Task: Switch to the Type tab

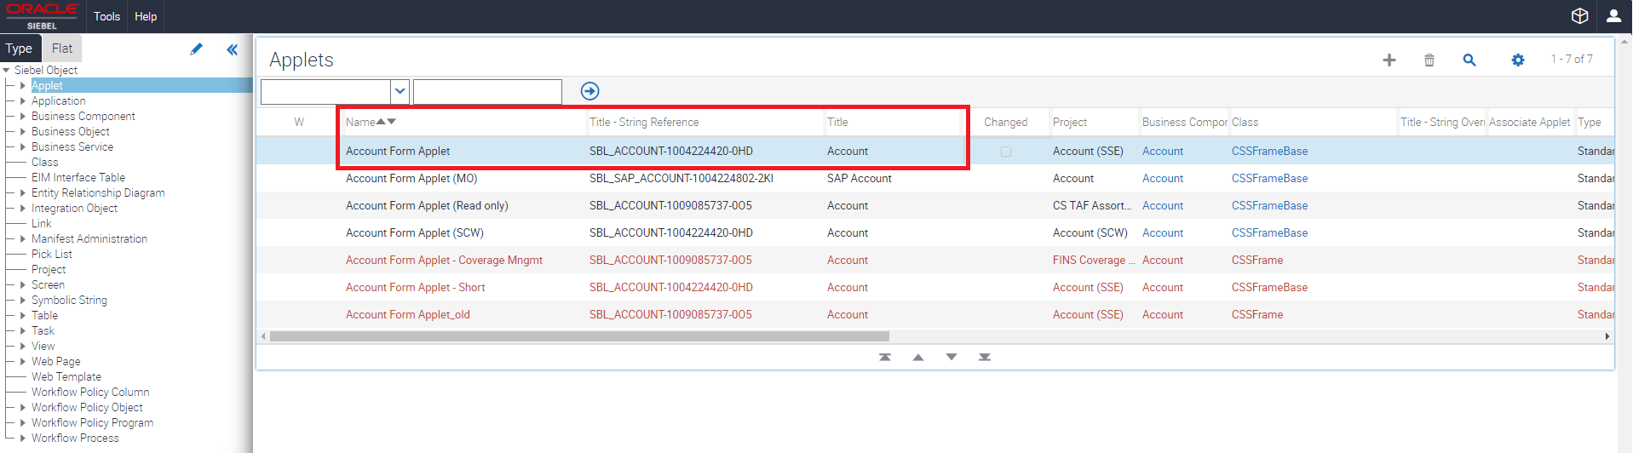Action: pos(20,49)
